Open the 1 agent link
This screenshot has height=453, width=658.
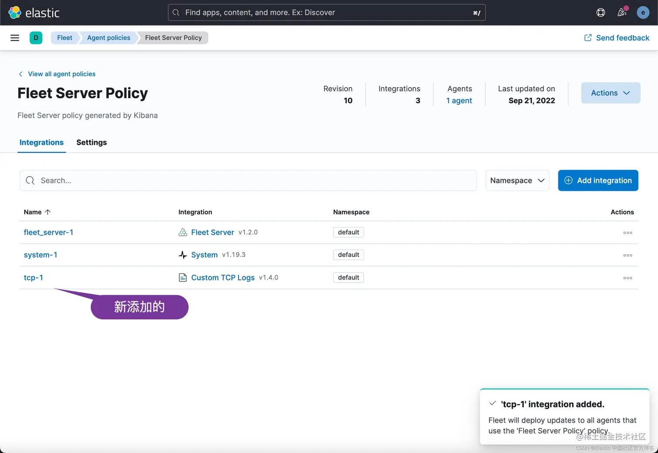(459, 101)
